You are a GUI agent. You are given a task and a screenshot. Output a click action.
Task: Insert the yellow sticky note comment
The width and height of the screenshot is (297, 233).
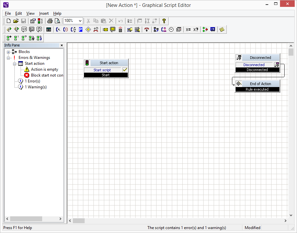click(x=222, y=29)
